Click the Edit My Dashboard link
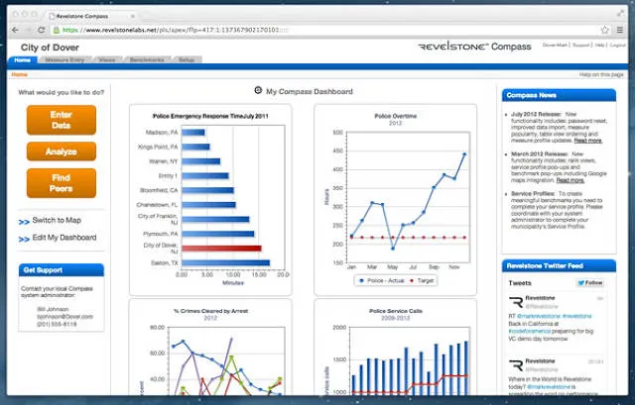This screenshot has width=635, height=405. point(64,238)
